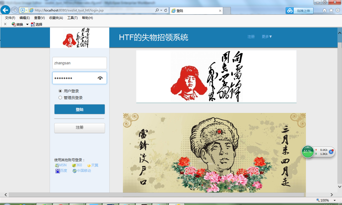Log in with MSN link
Image resolution: width=342 pixels, height=205 pixels.
[x=63, y=165]
